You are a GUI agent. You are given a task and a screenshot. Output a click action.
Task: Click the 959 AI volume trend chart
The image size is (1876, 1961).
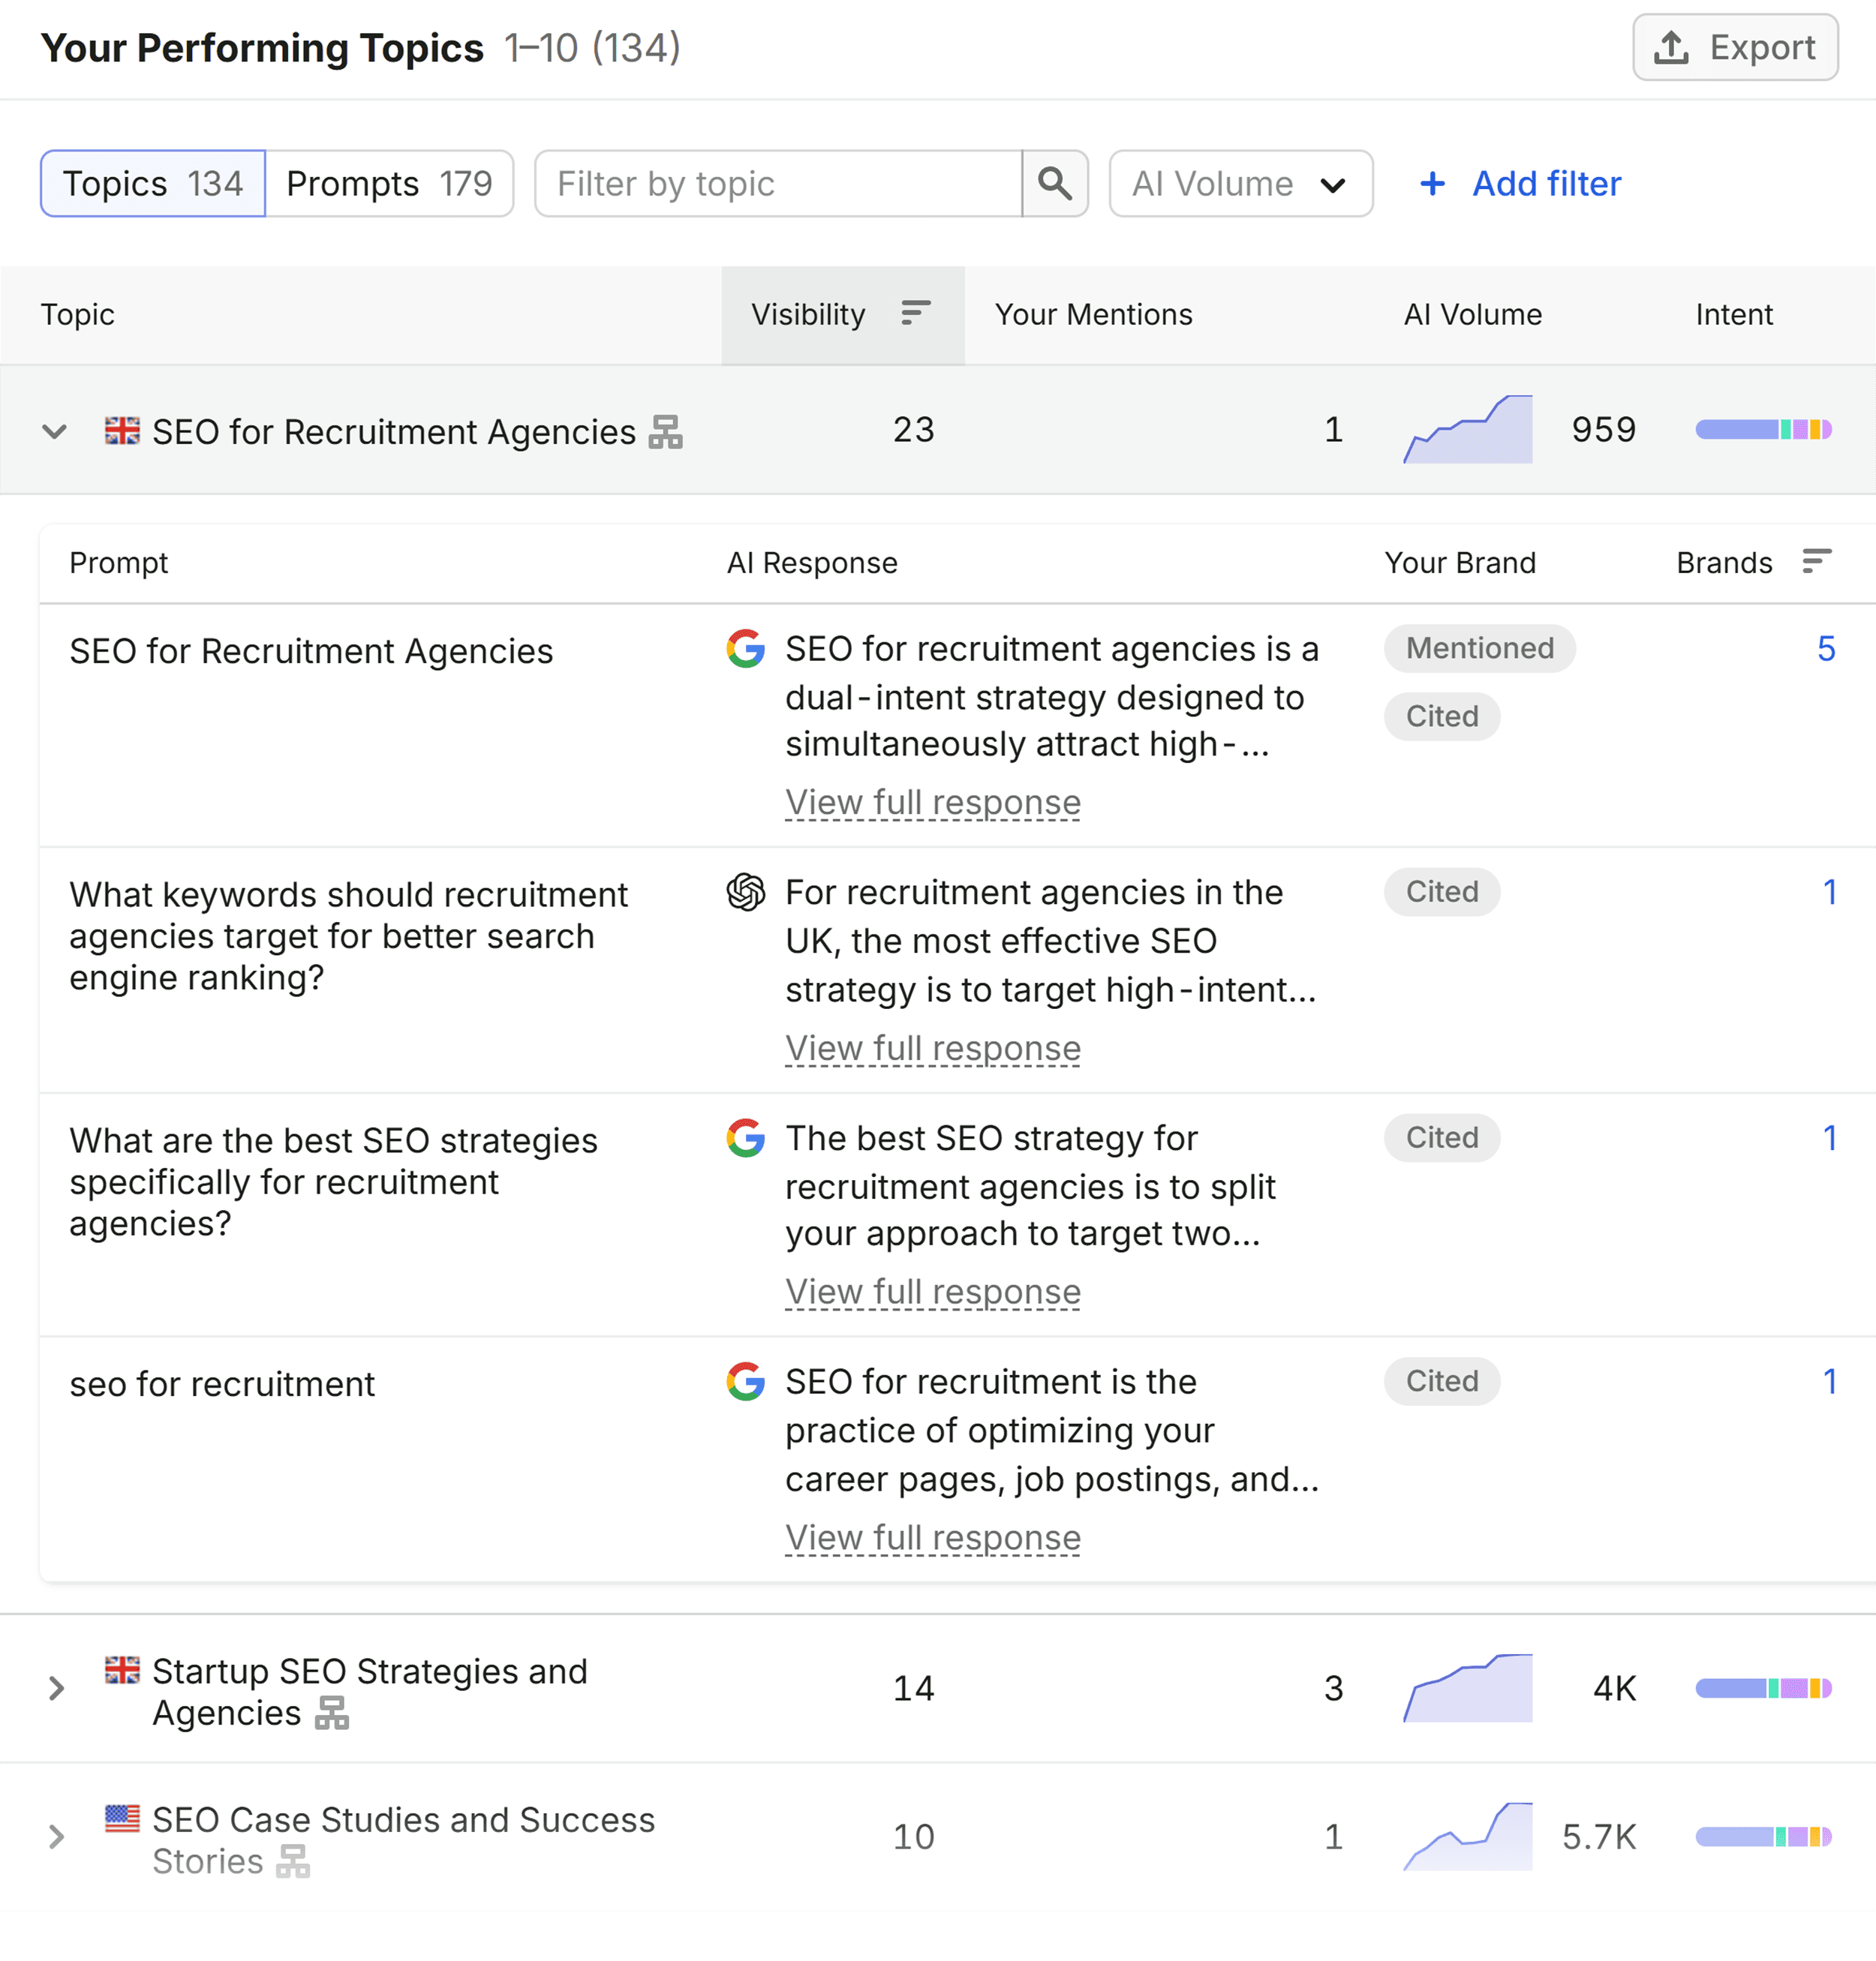[1467, 430]
